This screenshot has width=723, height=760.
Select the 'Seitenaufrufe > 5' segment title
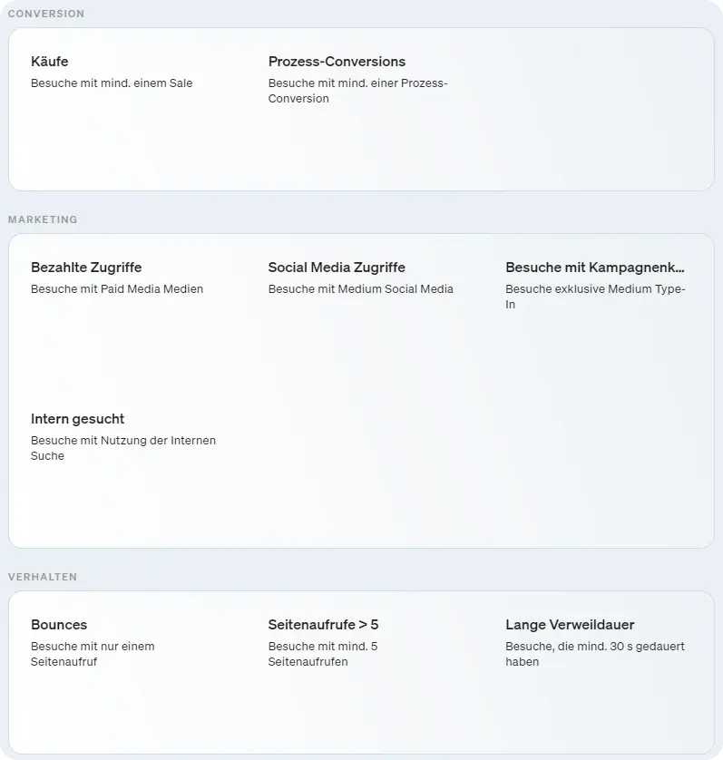pyautogui.click(x=323, y=625)
